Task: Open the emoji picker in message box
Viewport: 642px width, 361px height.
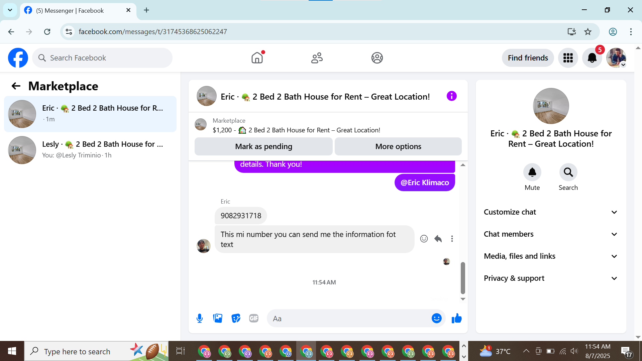Action: [436, 318]
